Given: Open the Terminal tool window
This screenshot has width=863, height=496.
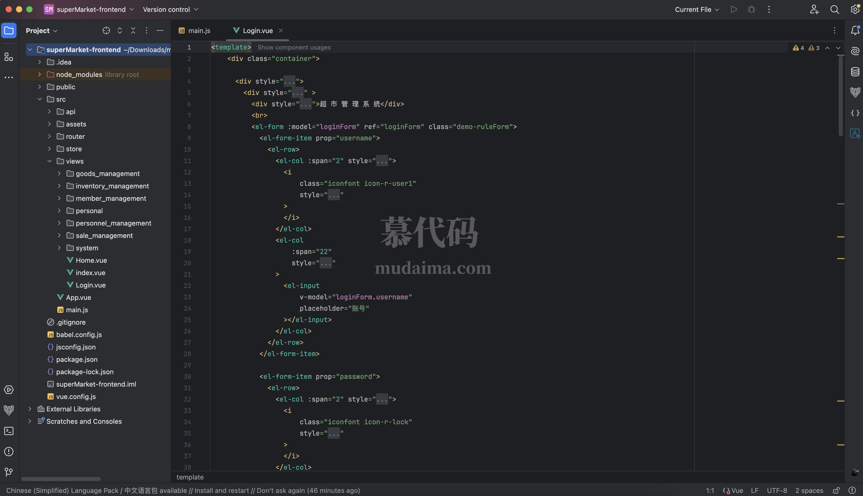Looking at the screenshot, I should [9, 431].
